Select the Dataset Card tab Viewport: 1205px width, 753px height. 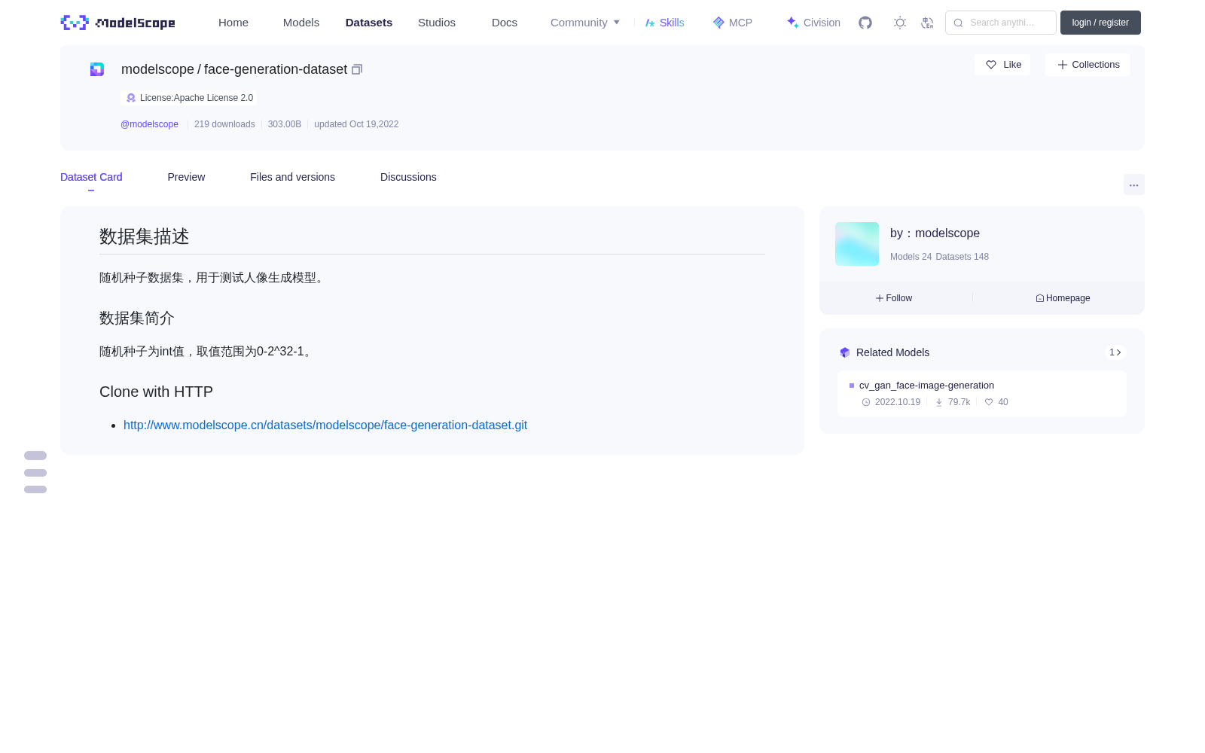coord(91,177)
